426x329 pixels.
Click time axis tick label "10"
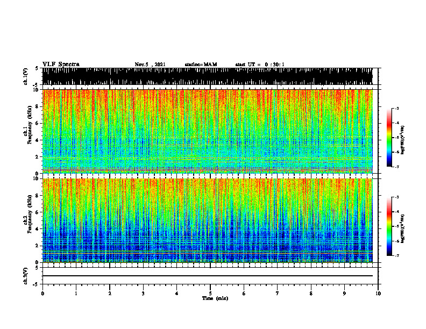(378, 294)
